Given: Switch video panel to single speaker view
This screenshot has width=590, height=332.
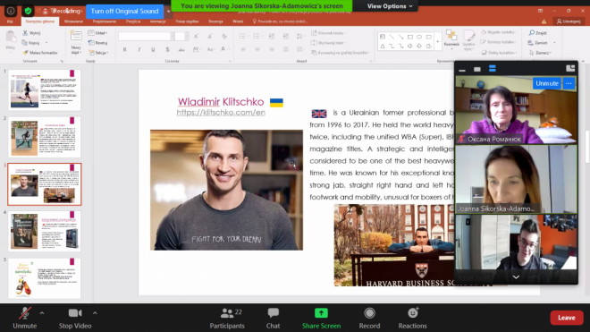Looking at the screenshot, I should click(x=477, y=69).
